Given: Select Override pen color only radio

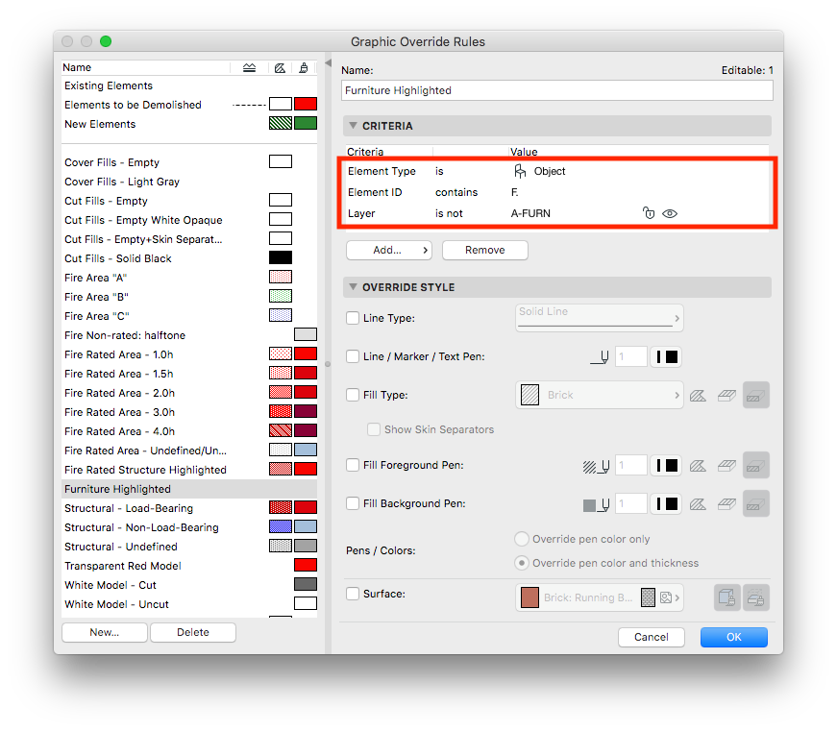Looking at the screenshot, I should tap(522, 540).
